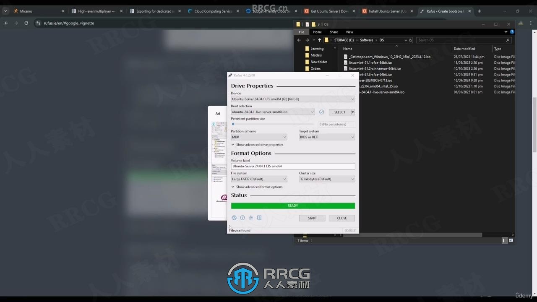
Task: Click the Volume label input field
Action: click(x=293, y=166)
